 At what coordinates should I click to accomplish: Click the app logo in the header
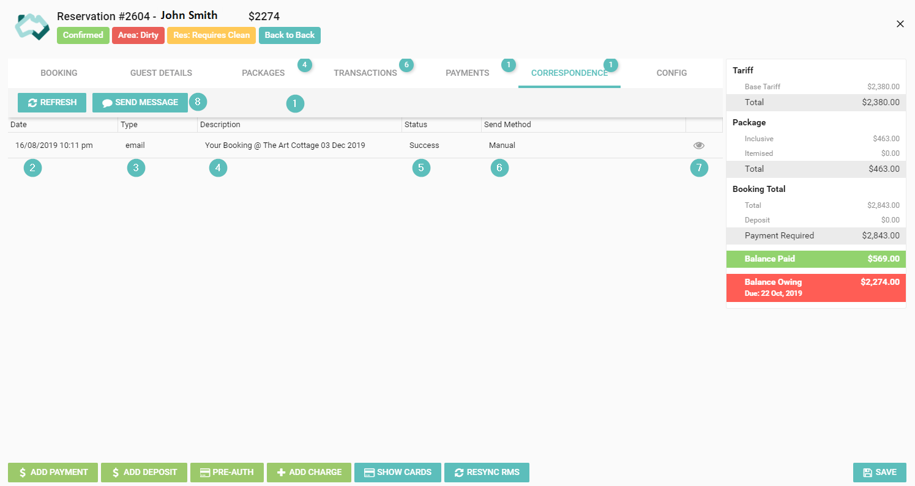coord(32,26)
